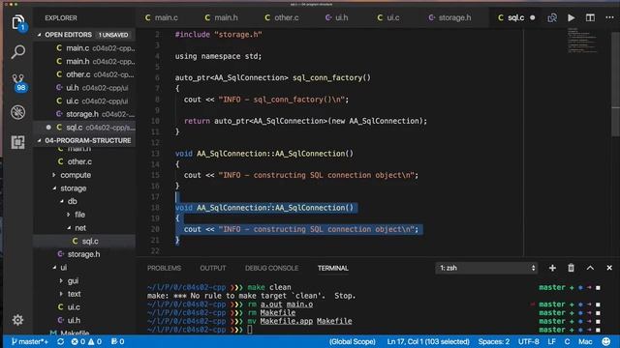Open the Search view in activity bar
The height and width of the screenshot is (348, 620).
tap(18, 51)
